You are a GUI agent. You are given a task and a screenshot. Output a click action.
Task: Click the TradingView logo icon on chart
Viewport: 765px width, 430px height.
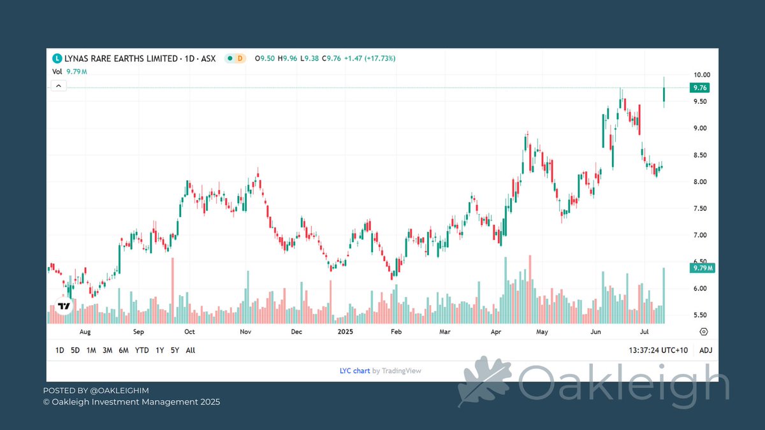(x=63, y=306)
